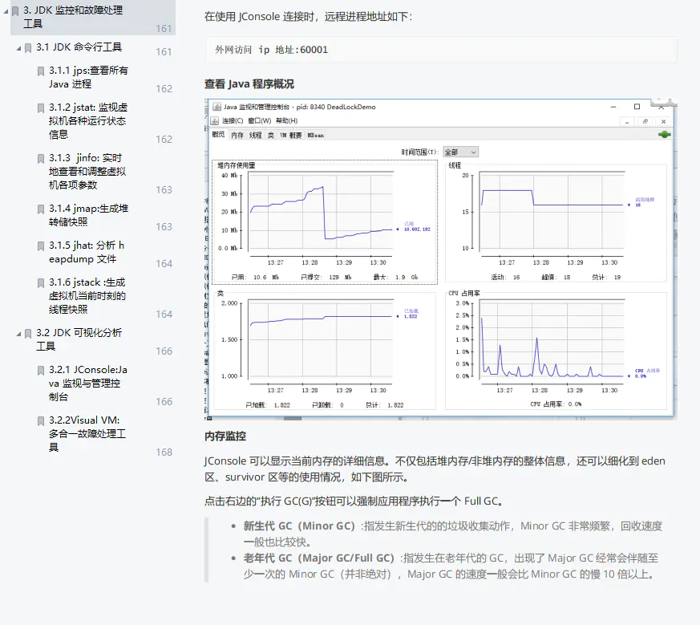Click page number 166 next to JConsole entry
This screenshot has width=700, height=625.
(x=164, y=402)
